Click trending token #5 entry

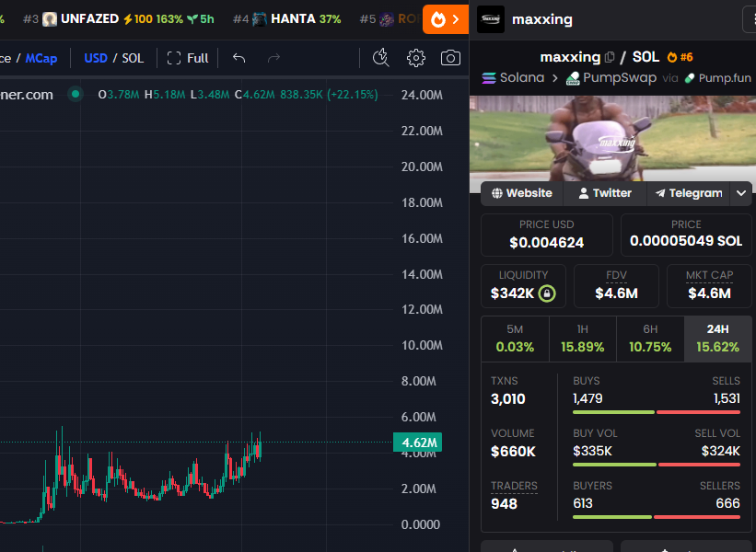click(x=390, y=19)
